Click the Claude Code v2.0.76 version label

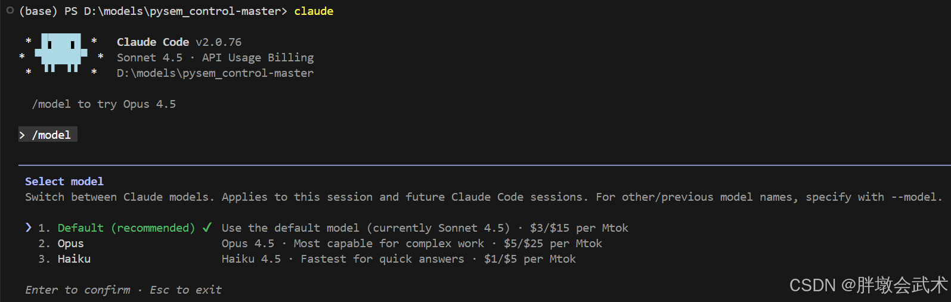point(179,42)
